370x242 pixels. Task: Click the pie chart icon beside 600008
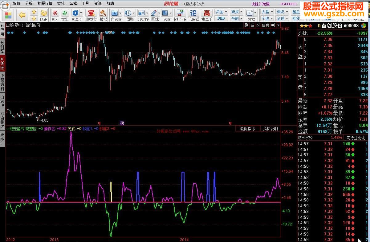(364, 26)
